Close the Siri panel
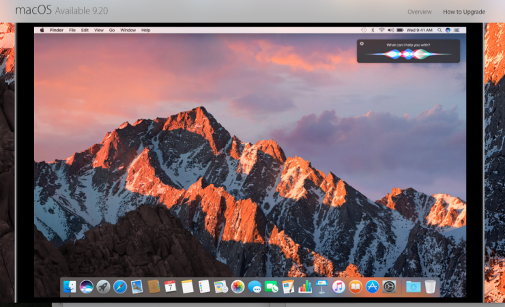The image size is (505, 307). click(x=362, y=44)
